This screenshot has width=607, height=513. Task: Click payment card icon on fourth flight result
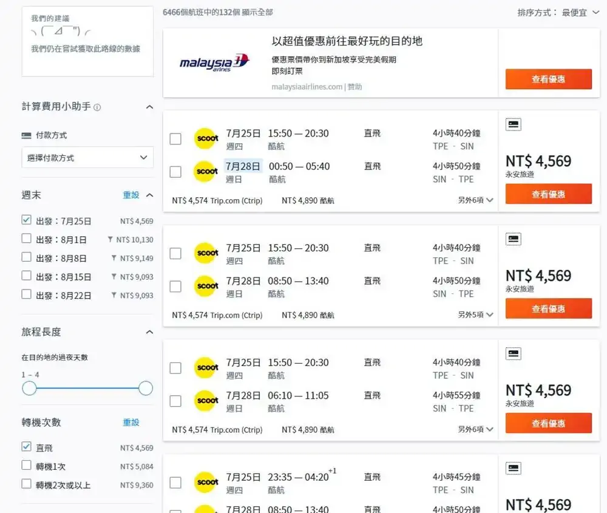pyautogui.click(x=514, y=468)
